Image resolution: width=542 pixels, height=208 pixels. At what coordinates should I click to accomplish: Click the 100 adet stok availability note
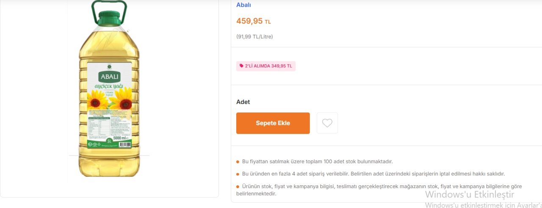point(318,161)
